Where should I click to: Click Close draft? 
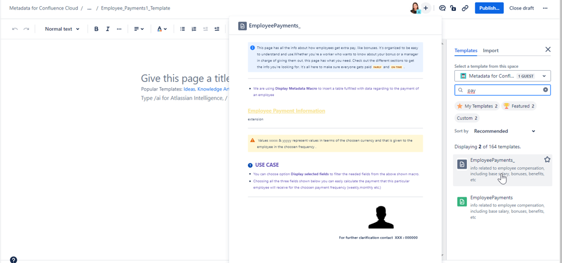point(521,8)
